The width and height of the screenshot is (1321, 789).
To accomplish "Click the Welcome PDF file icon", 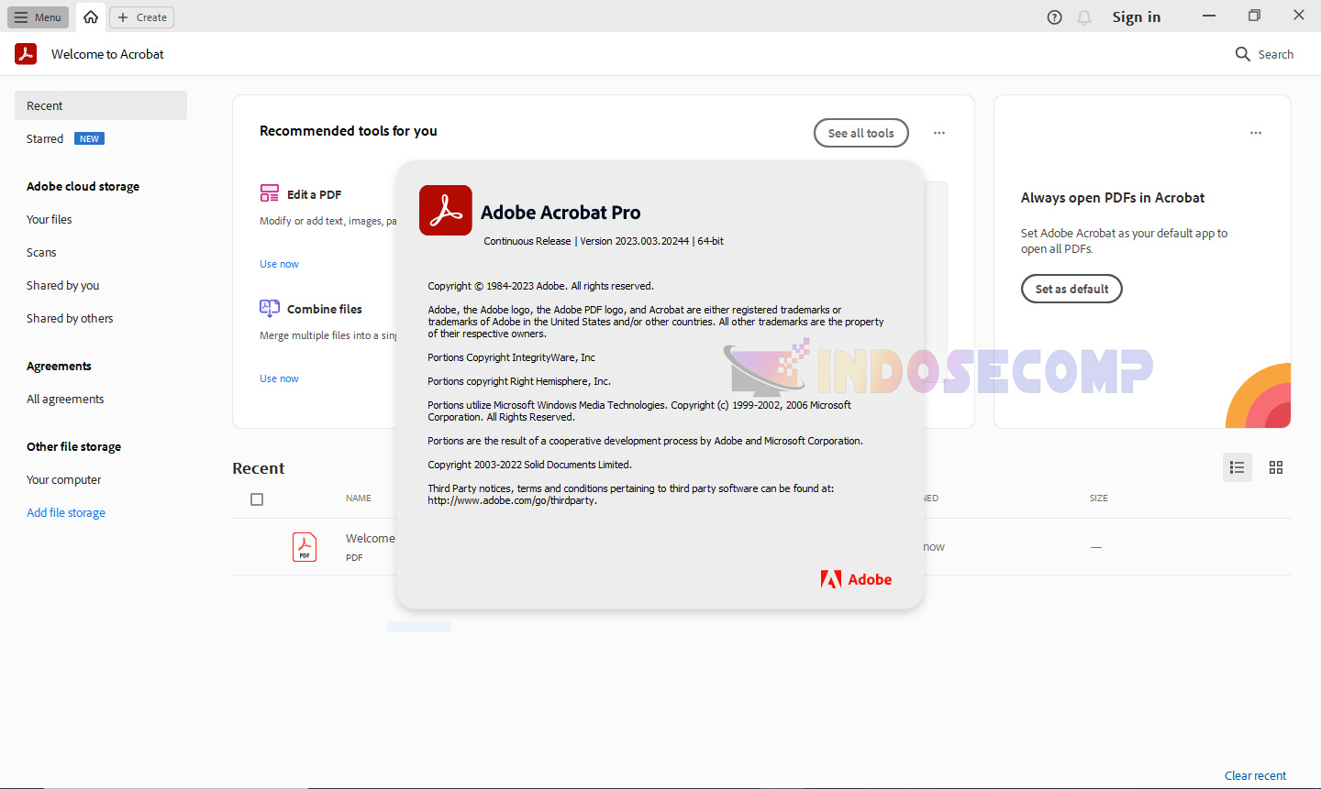I will [305, 547].
